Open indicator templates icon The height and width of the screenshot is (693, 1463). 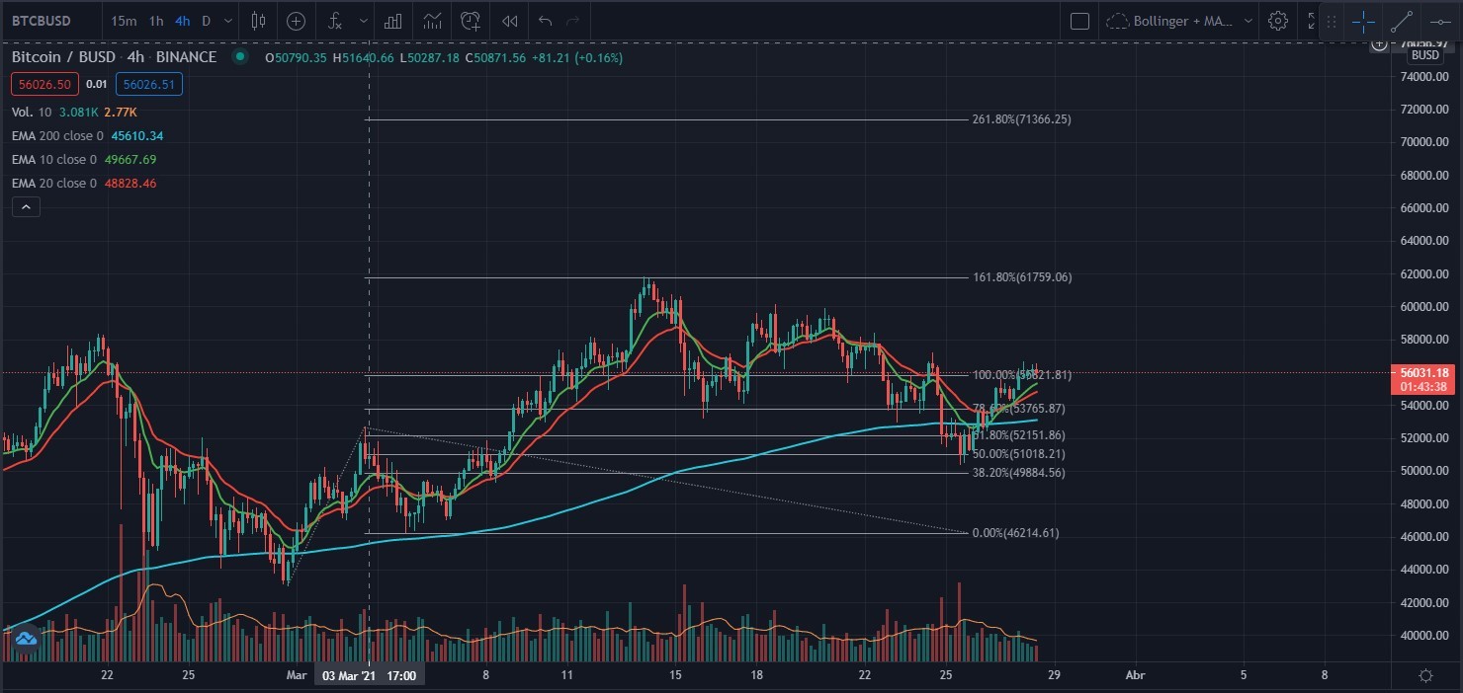click(x=431, y=21)
